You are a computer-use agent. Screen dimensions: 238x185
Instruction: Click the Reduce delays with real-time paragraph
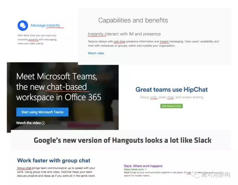point(153,43)
